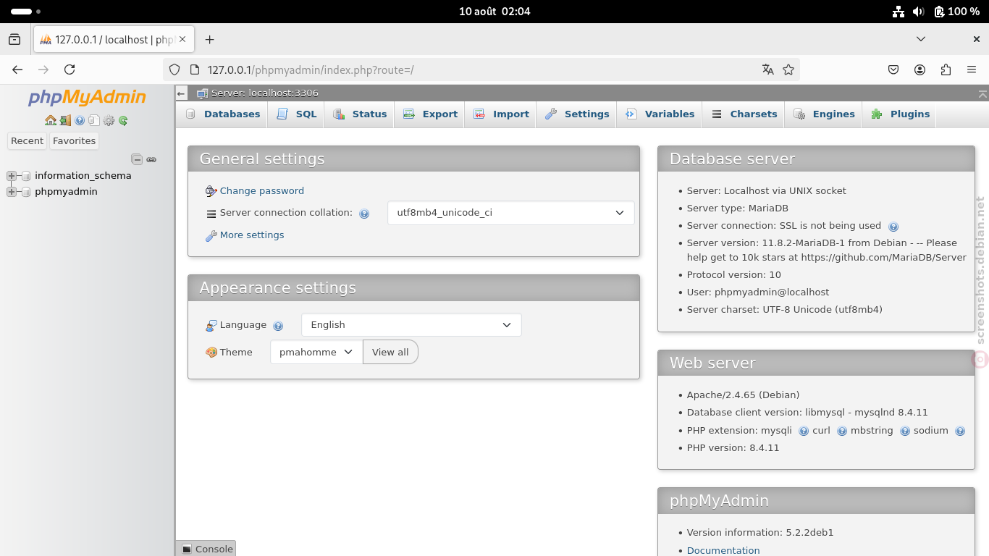Open the Firefox account icon
This screenshot has width=989, height=556.
pos(919,69)
